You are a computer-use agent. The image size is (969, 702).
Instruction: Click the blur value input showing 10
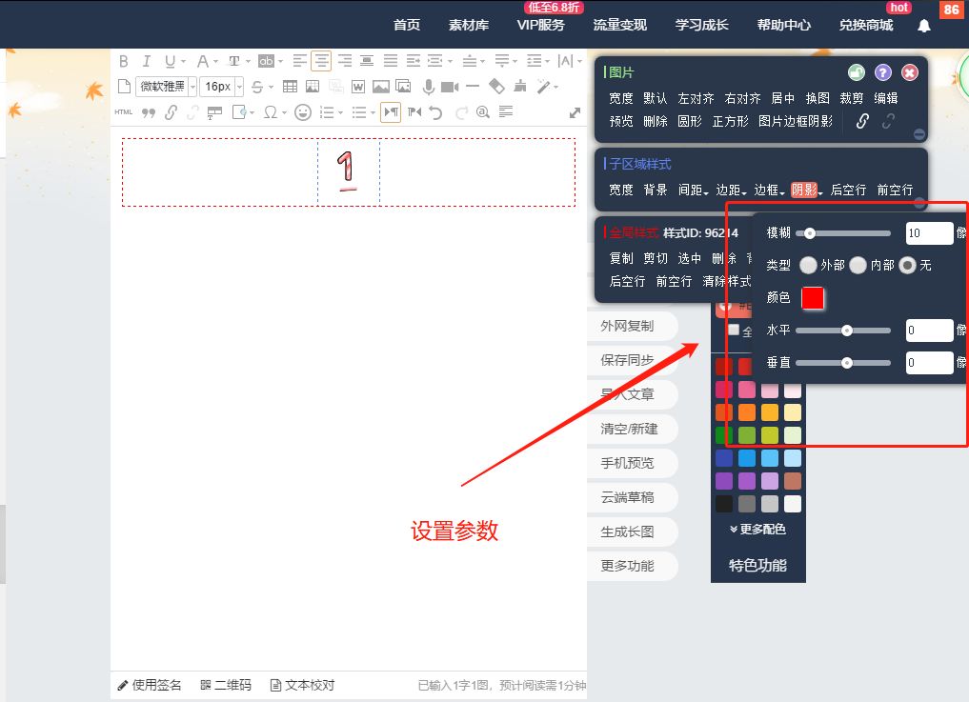click(x=928, y=232)
